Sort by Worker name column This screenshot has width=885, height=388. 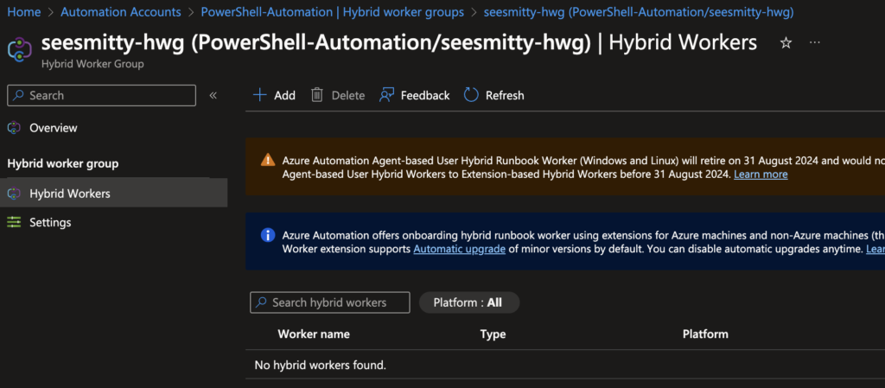(x=313, y=334)
